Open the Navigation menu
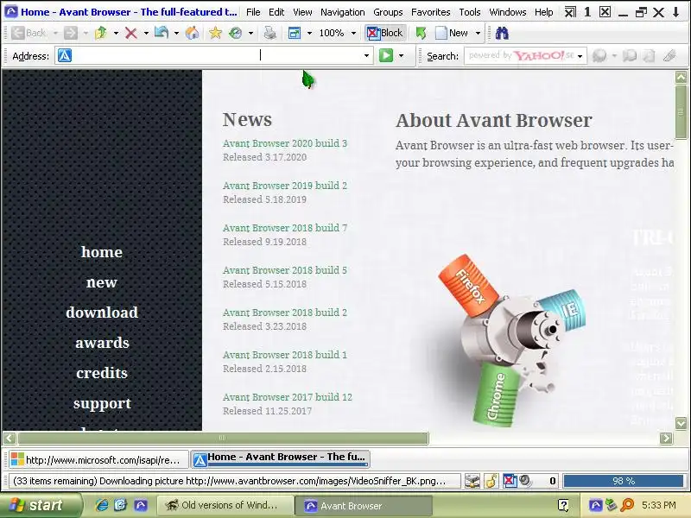 click(342, 12)
